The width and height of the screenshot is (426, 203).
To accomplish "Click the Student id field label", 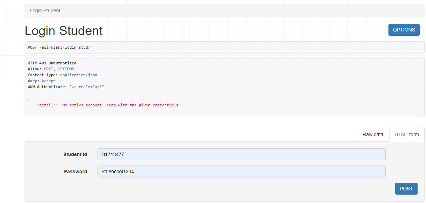I will tap(75, 154).
